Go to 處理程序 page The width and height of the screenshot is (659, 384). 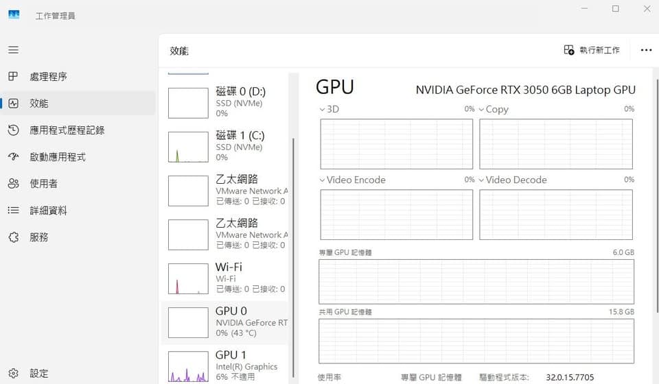click(x=78, y=76)
